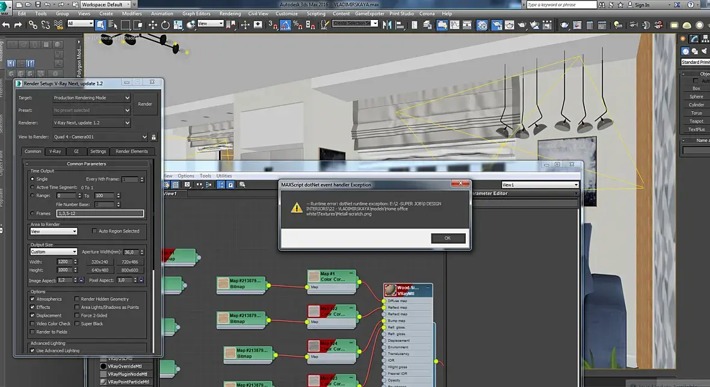Image resolution: width=710 pixels, height=387 pixels.
Task: Click the Select and Link icon
Action: [32, 25]
